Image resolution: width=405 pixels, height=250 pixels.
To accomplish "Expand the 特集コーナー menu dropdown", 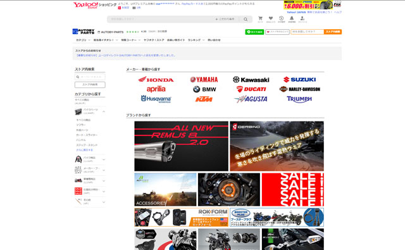I will click(x=131, y=40).
